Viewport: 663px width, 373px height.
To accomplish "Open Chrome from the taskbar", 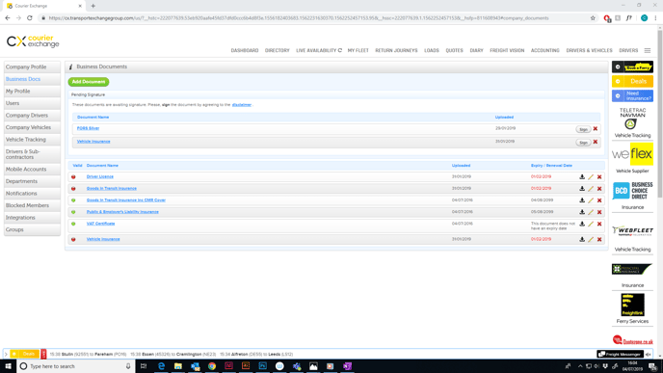I will click(x=212, y=366).
